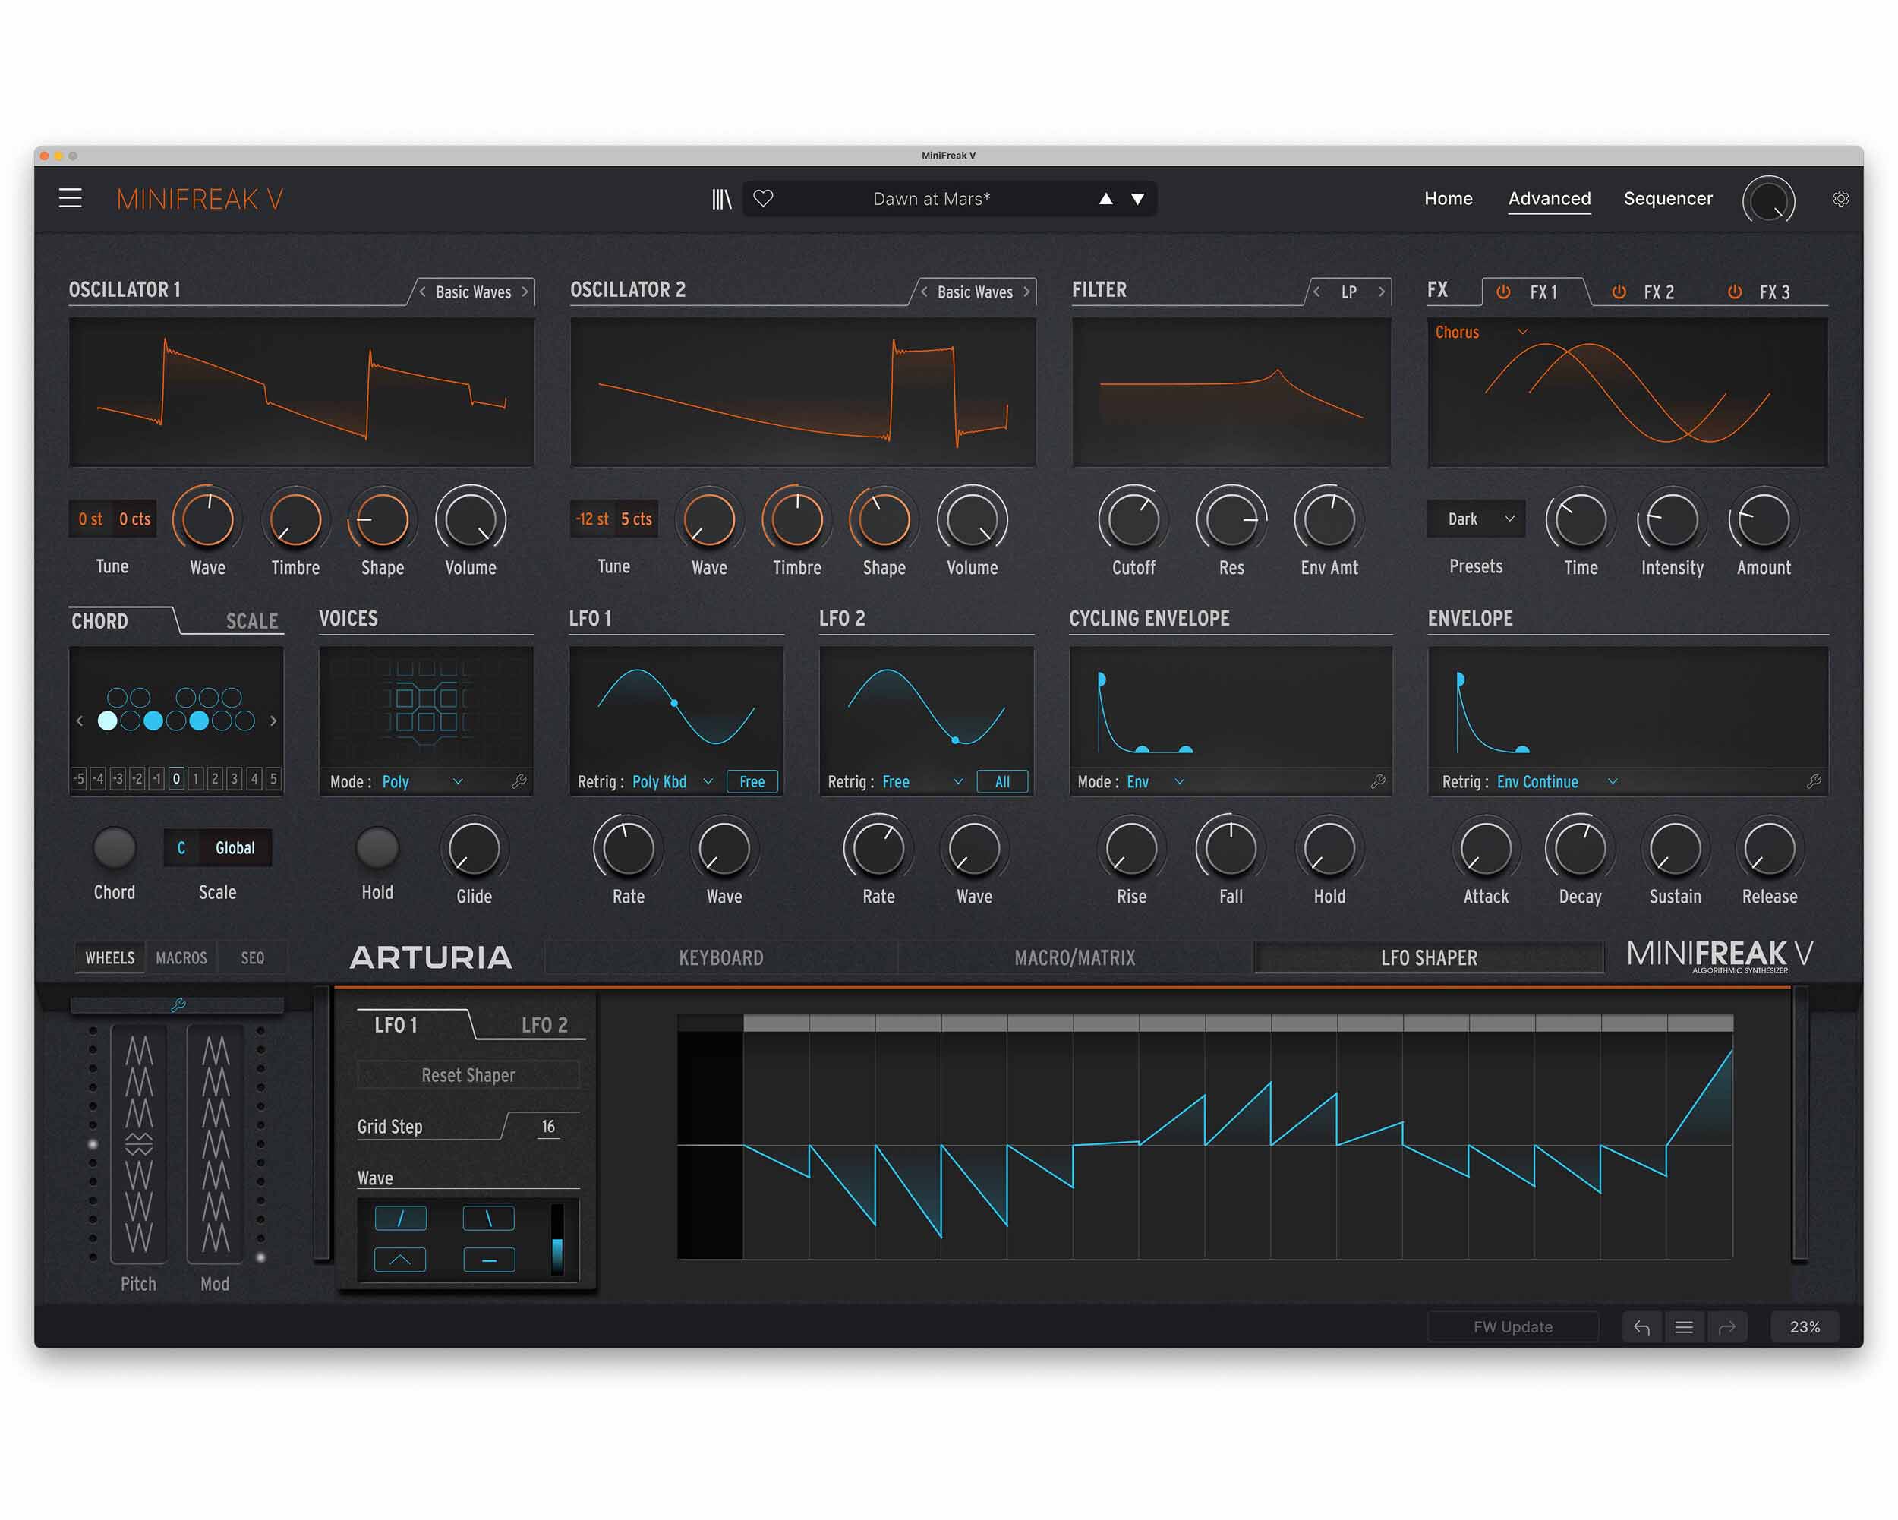This screenshot has width=1898, height=1520.
Task: Select next Oscillator 1 type arrow
Action: coord(525,292)
